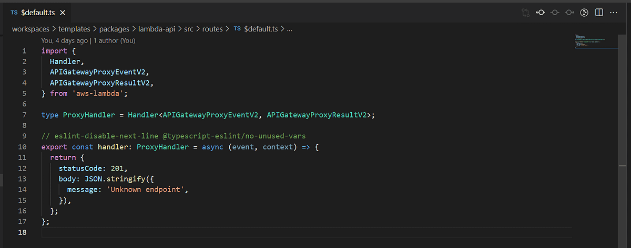Open the packages breadcrumb segment
Screen dimensions: 631x248
(x=114, y=29)
